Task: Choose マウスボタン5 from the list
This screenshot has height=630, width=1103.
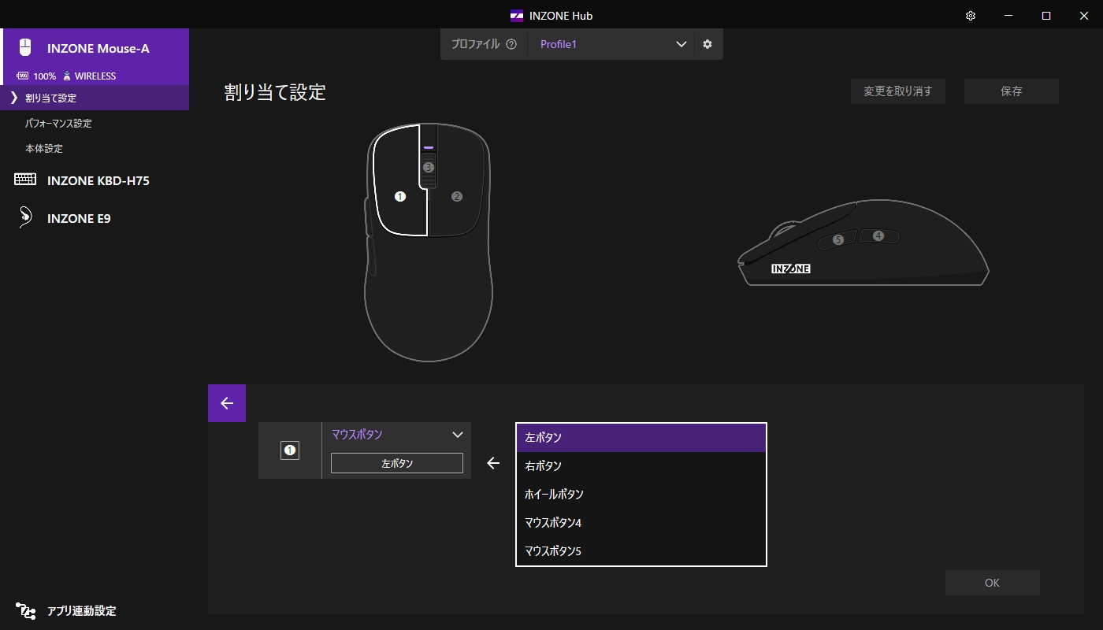Action: [x=641, y=551]
